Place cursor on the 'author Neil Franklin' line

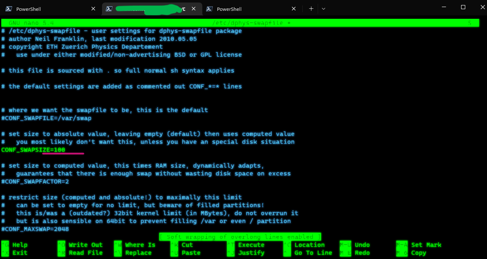coord(99,39)
